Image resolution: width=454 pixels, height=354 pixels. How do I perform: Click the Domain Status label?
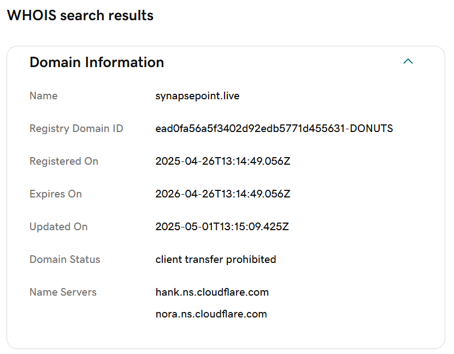coord(65,260)
